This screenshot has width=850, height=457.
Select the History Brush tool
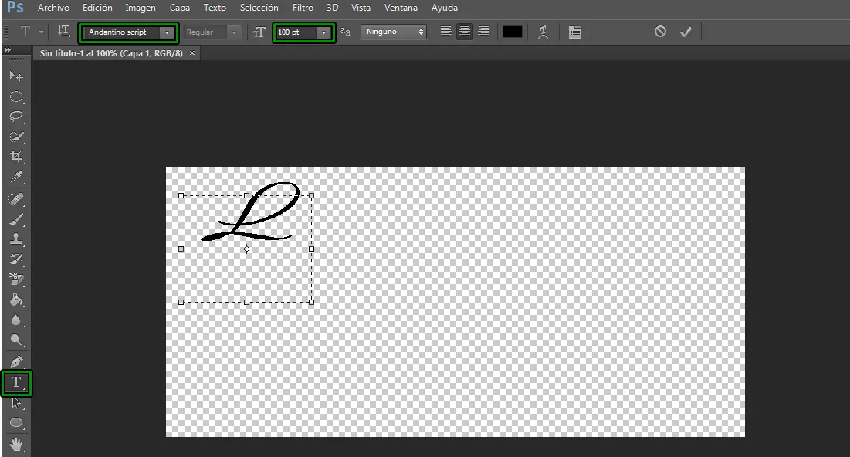(16, 259)
